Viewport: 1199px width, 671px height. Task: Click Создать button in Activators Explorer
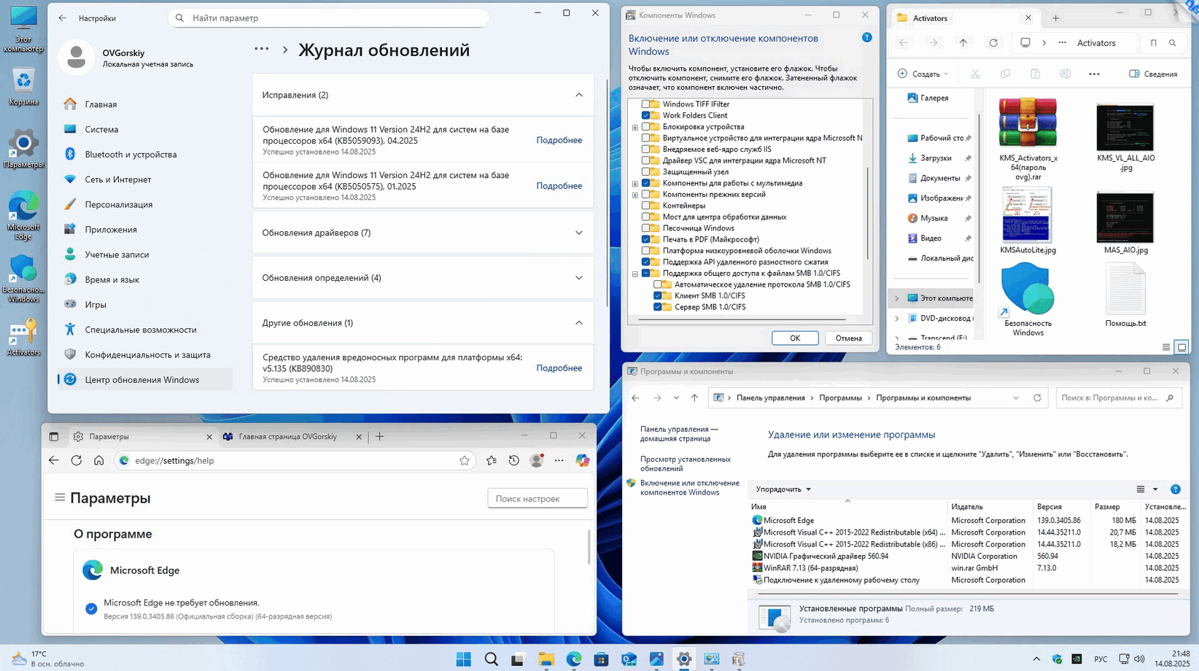coord(923,74)
